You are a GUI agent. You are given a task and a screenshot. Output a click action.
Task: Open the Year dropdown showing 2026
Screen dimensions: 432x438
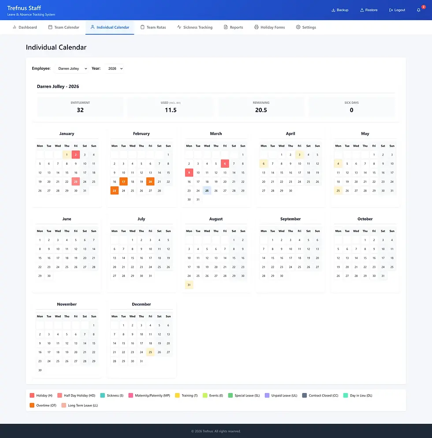(x=115, y=68)
